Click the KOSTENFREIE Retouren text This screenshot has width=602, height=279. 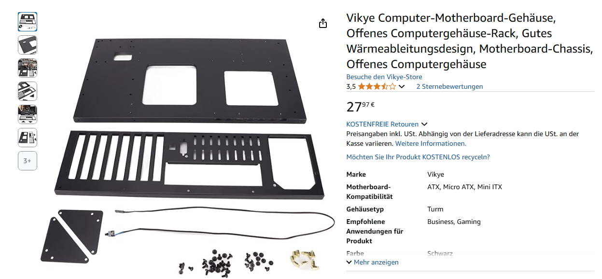(382, 124)
